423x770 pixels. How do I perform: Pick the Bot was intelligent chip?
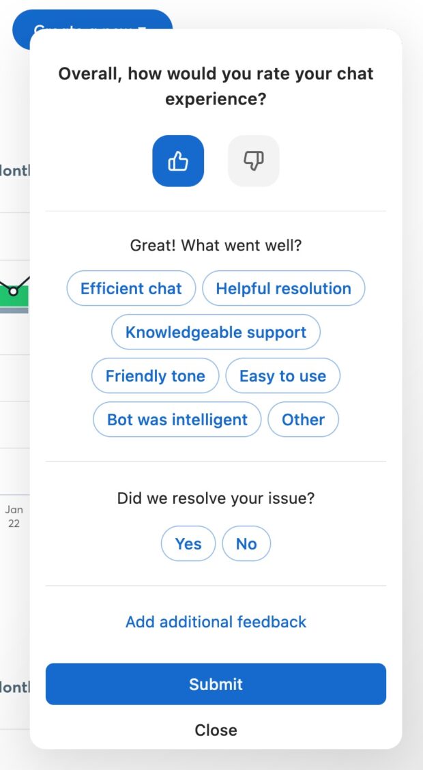pos(177,420)
